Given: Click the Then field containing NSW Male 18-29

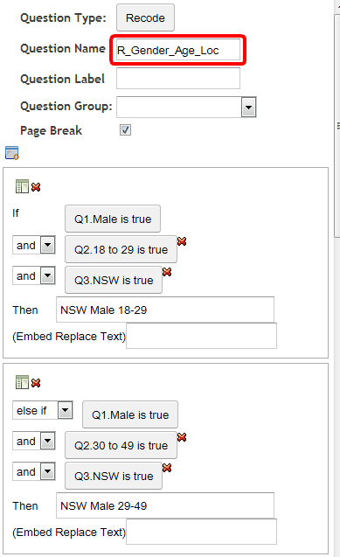Looking at the screenshot, I should point(165,310).
